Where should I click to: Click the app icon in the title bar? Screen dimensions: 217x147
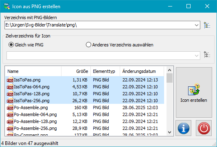click(x=7, y=6)
